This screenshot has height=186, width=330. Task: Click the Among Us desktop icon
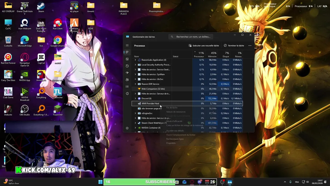pos(41,76)
